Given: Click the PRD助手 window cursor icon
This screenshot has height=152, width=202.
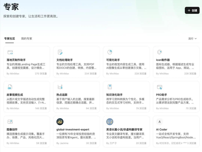Looking at the screenshot, I should [x=160, y=87].
